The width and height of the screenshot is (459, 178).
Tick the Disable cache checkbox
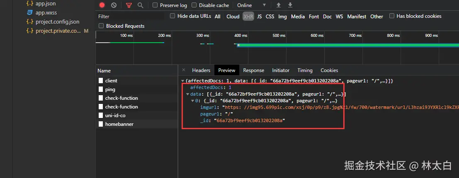click(194, 5)
